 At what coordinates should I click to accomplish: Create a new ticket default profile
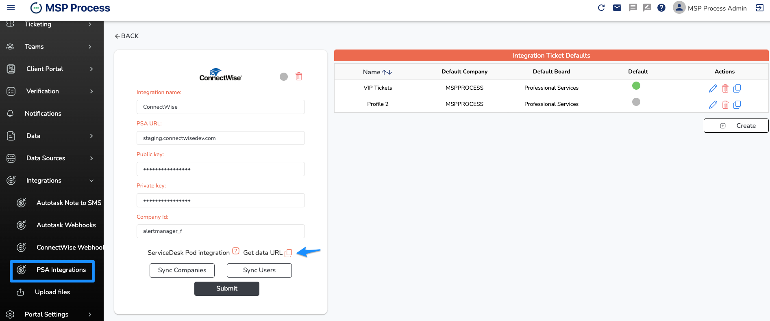coord(736,126)
